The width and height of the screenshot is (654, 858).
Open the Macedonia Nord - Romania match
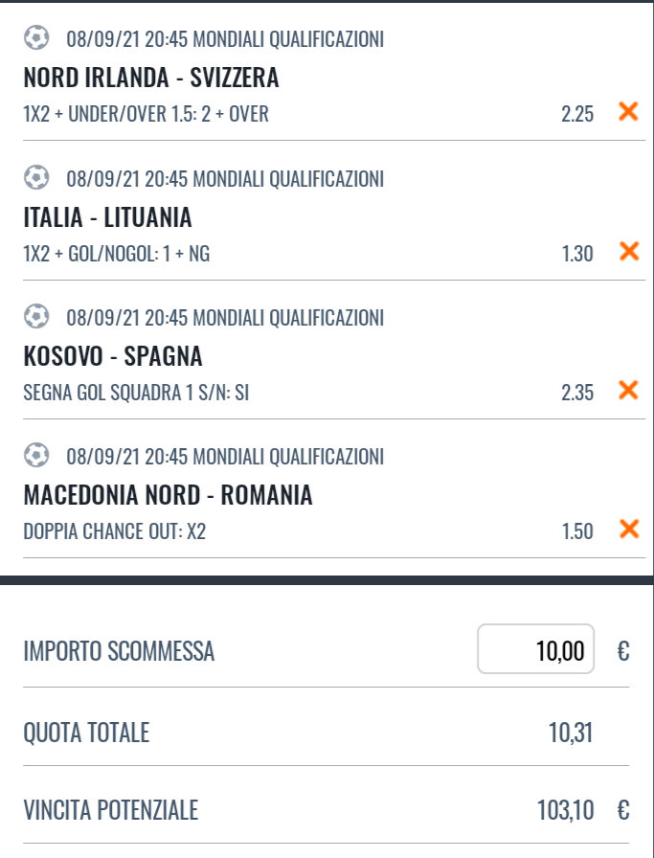168,495
